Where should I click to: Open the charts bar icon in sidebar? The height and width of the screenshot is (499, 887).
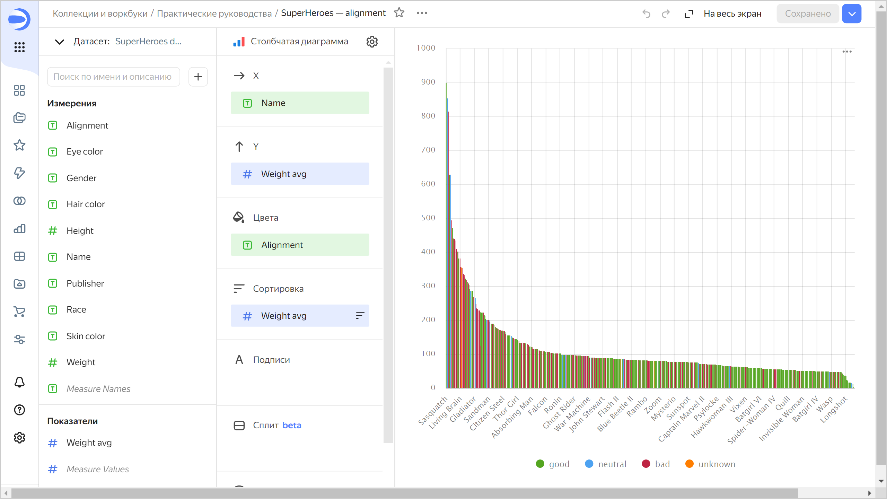pos(19,229)
